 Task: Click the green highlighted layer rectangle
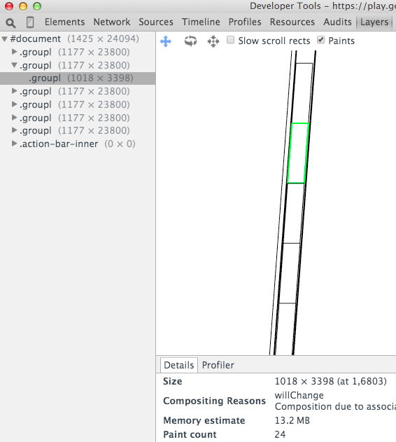pos(298,153)
